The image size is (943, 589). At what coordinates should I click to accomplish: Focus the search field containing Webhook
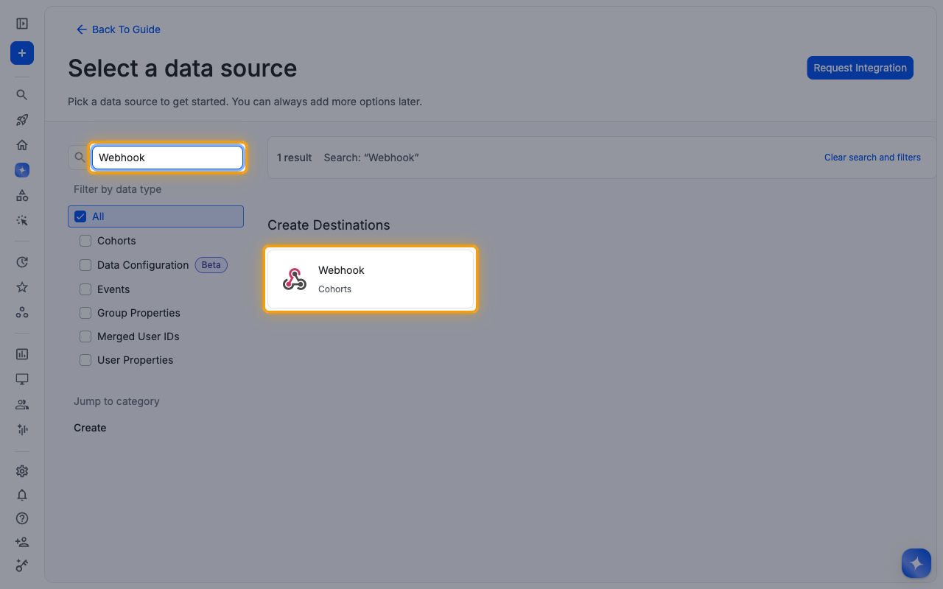tap(167, 158)
